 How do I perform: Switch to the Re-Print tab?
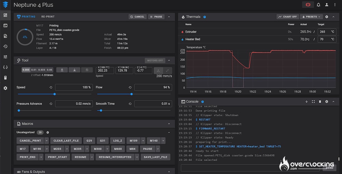48,16
